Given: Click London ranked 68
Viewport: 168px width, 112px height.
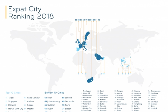Looking at the screenshot, I should pos(68,98).
